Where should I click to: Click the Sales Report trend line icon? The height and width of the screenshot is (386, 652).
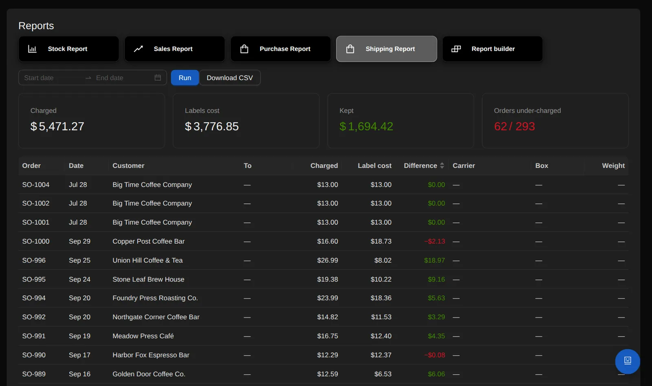click(139, 49)
